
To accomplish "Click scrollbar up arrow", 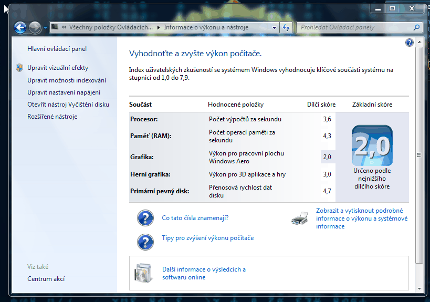I will pyautogui.click(x=419, y=42).
